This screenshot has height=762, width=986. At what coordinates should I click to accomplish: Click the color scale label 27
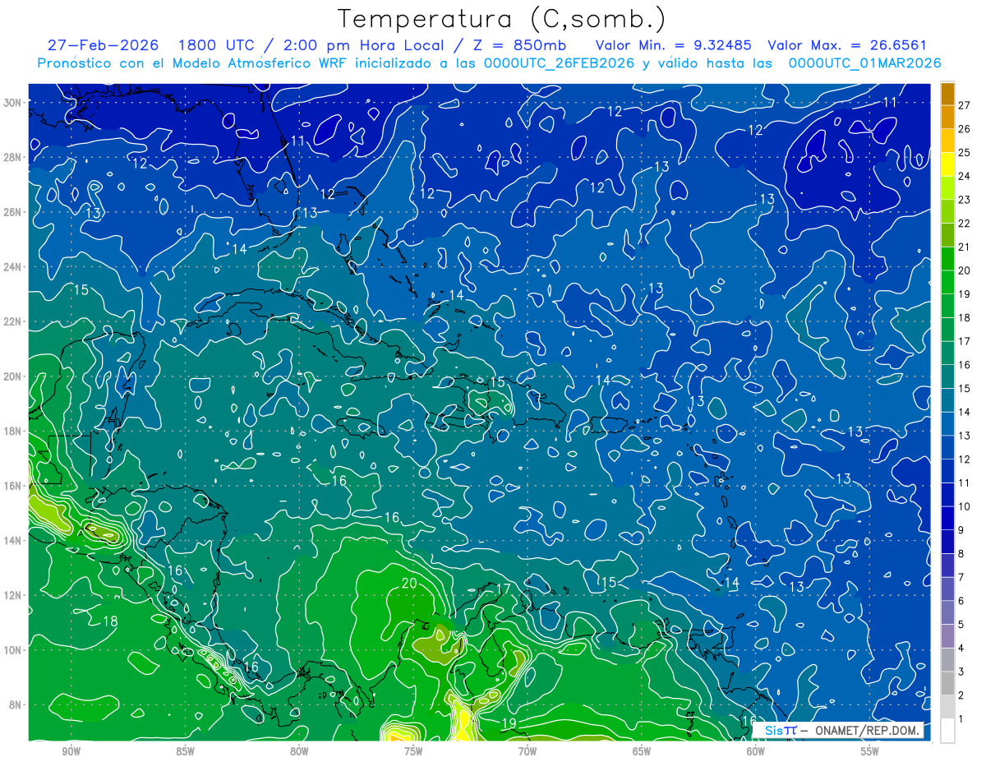coord(965,105)
